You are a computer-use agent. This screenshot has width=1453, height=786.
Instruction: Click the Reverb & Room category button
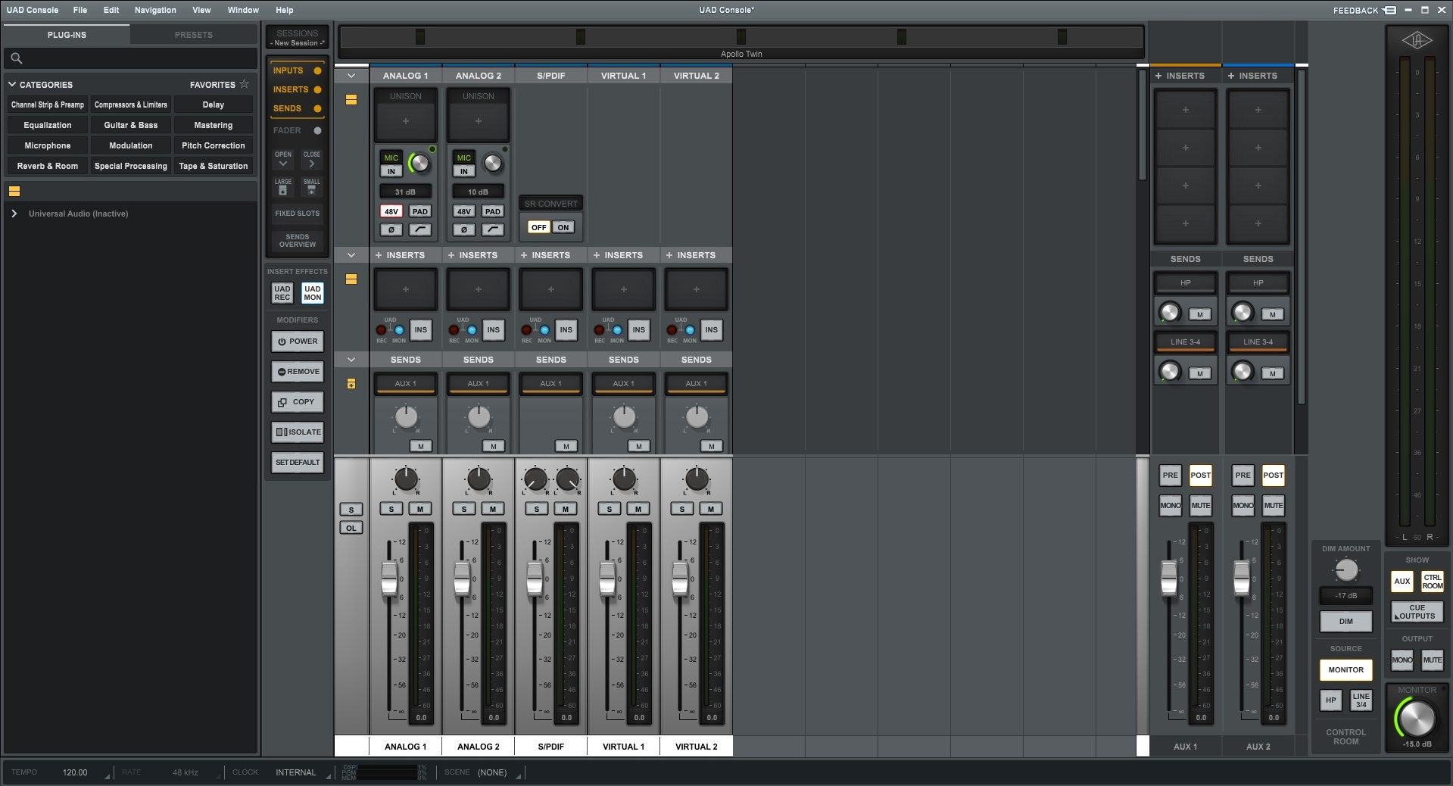click(48, 166)
